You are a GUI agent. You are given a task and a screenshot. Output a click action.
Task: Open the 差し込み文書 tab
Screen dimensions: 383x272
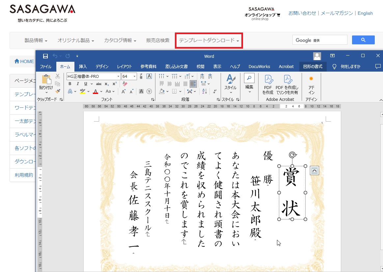coord(177,67)
